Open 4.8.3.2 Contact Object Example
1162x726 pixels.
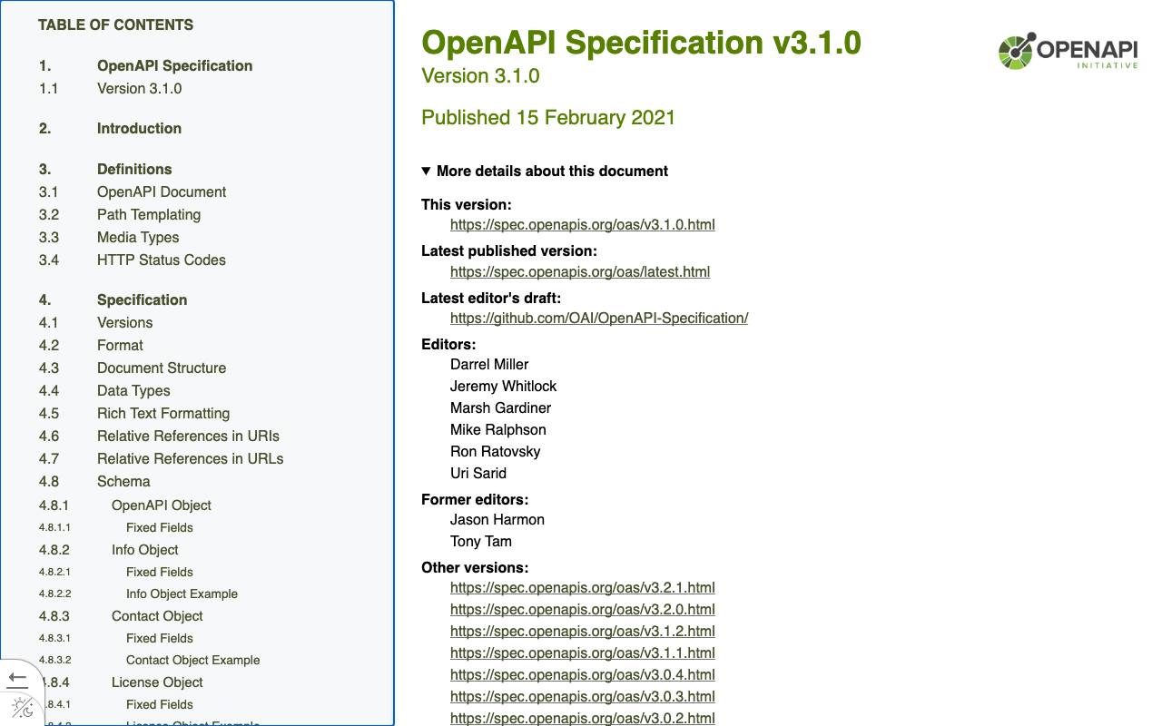pos(150,660)
